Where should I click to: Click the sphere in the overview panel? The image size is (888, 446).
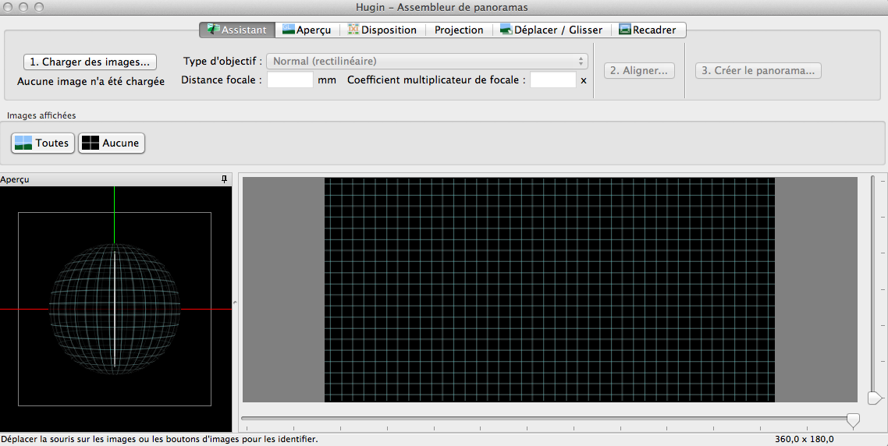(x=115, y=309)
